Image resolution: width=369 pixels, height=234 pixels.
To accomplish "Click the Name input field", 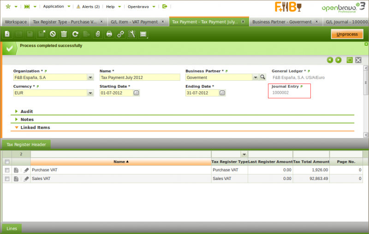I will coord(139,78).
